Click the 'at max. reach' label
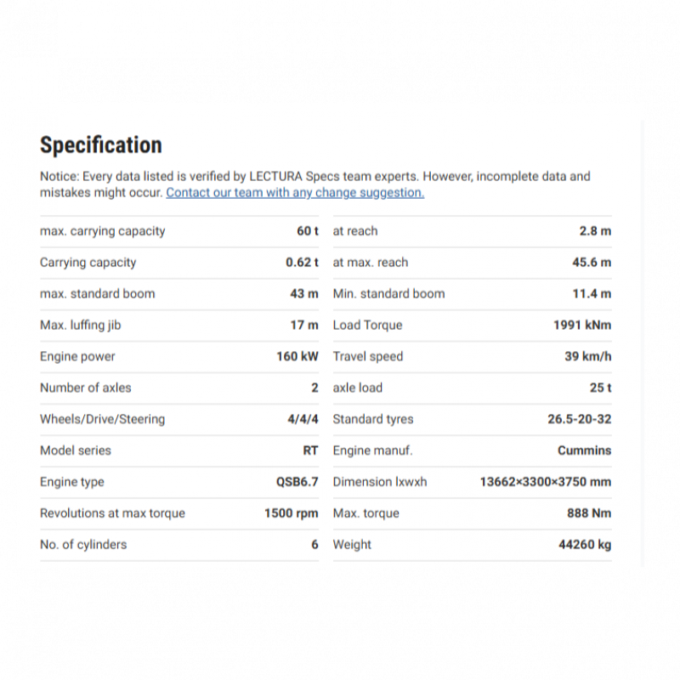The height and width of the screenshot is (680, 680). pos(371,263)
